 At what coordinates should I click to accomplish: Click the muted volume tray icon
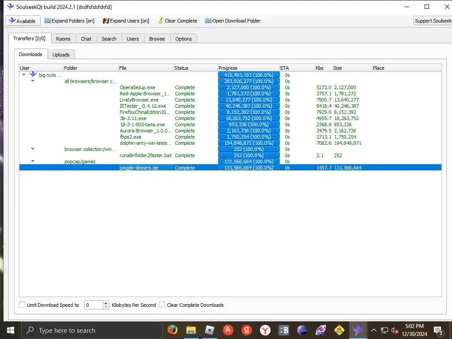395,330
